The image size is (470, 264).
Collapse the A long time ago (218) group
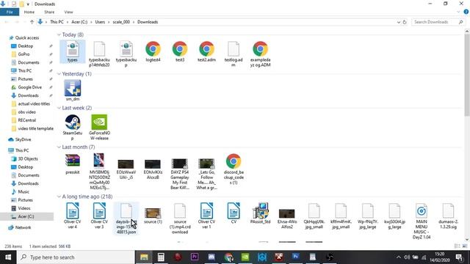pyautogui.click(x=59, y=197)
